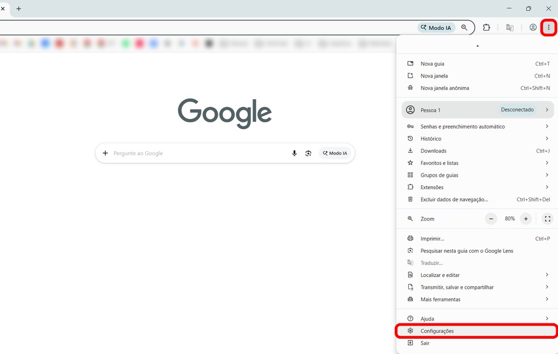
Task: Start voice search with microphone icon
Action: pyautogui.click(x=294, y=153)
